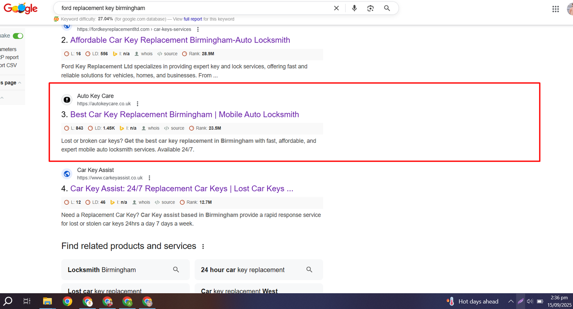This screenshot has width=573, height=309.
Task: View source for Car Key Assist result
Action: (165, 202)
